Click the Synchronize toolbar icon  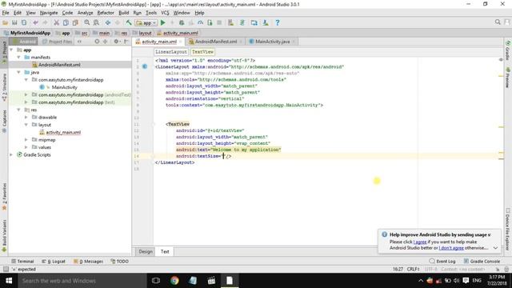pos(24,23)
